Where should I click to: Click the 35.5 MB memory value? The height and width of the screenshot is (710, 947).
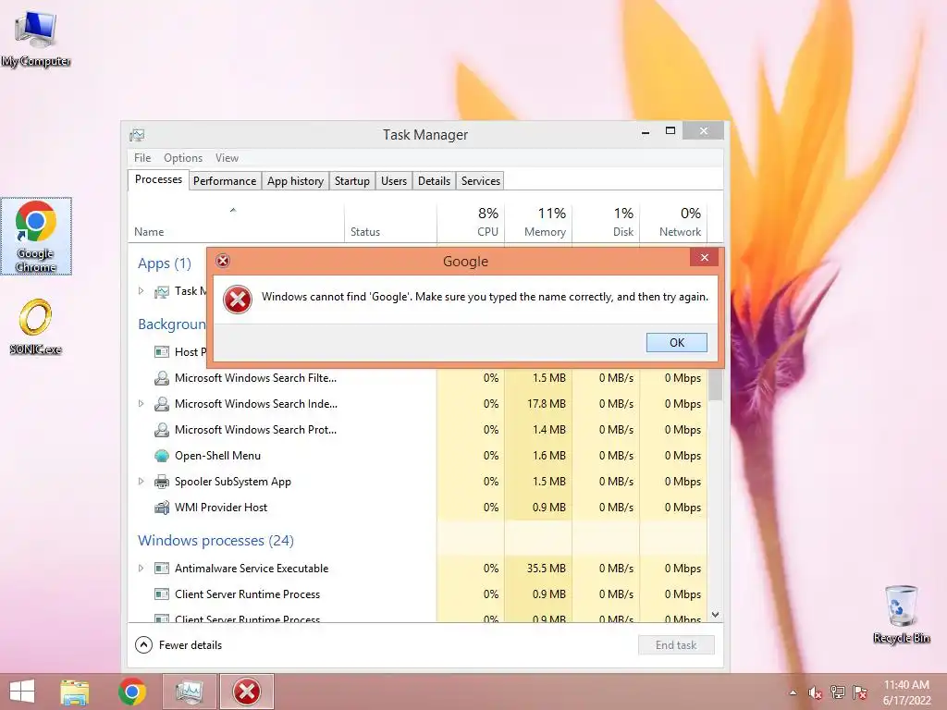click(546, 569)
